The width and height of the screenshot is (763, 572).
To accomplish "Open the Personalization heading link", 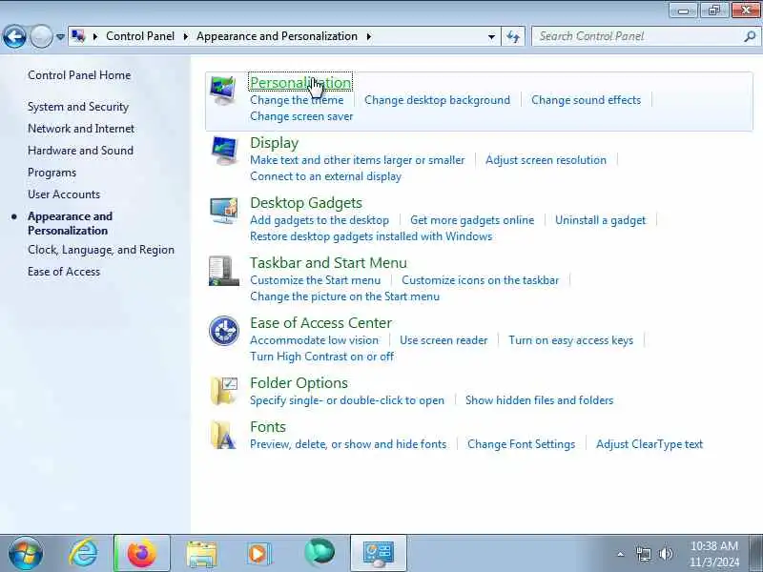I will click(300, 82).
